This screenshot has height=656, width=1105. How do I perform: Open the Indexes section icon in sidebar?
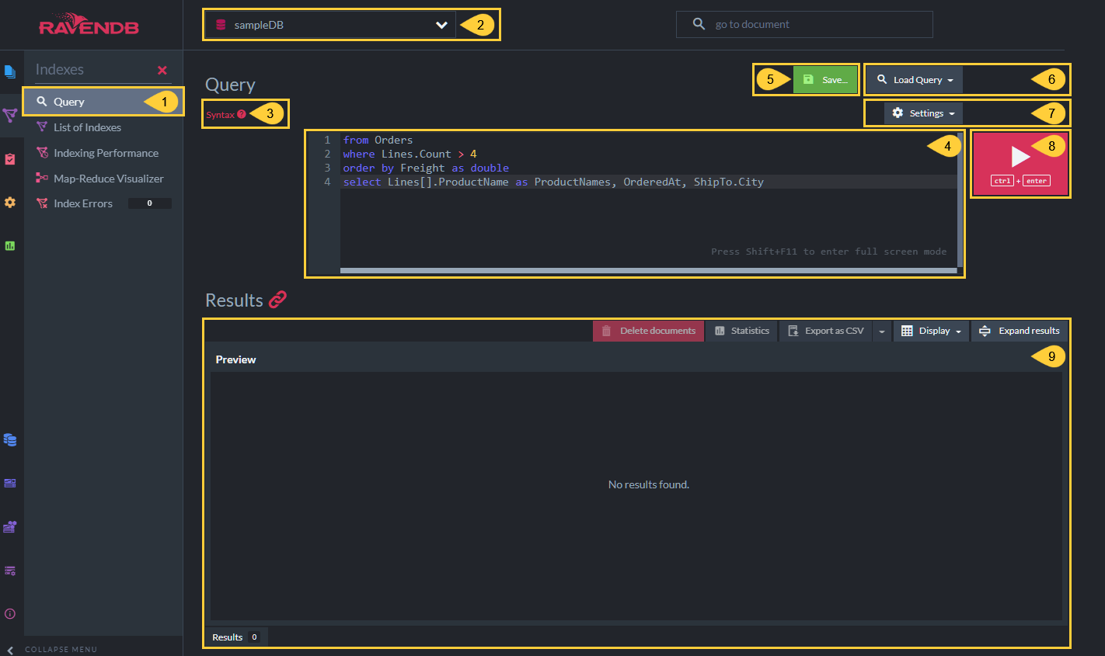click(x=10, y=116)
